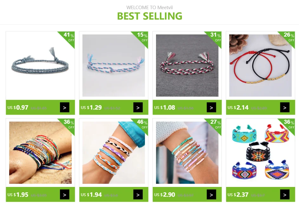Click the BEST SELLING heading
Viewport: 299px width, 216px height.
(x=150, y=16)
